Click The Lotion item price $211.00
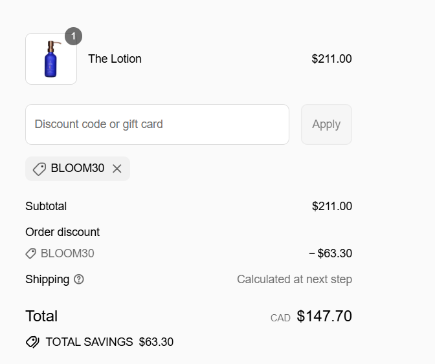This screenshot has width=435, height=364. point(332,59)
